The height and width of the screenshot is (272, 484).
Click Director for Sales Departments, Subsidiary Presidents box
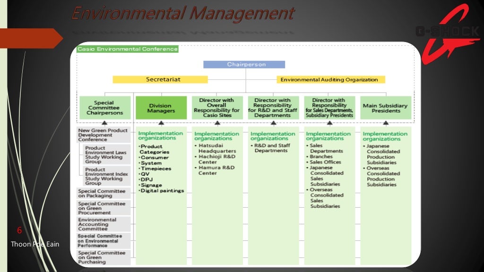pos(329,108)
